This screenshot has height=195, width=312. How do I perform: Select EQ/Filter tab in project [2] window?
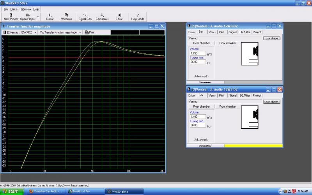click(245, 95)
